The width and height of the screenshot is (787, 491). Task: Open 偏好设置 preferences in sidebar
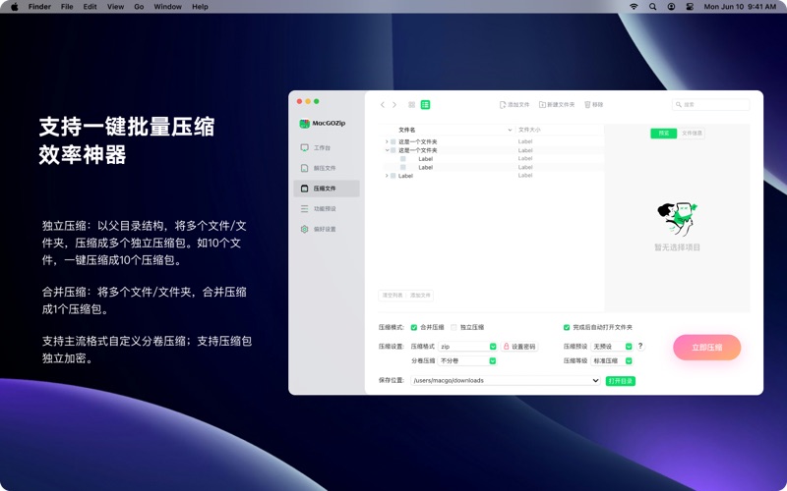[327, 229]
